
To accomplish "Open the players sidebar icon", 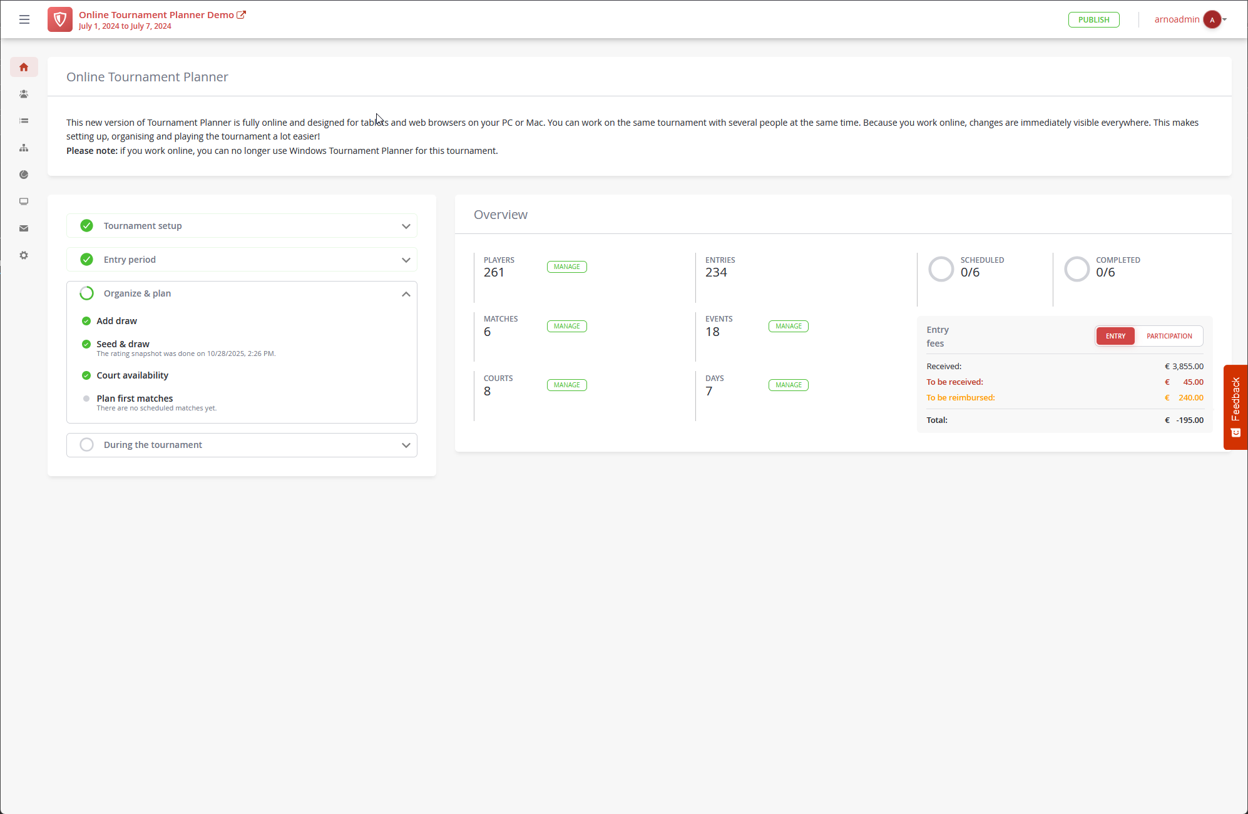I will [24, 94].
